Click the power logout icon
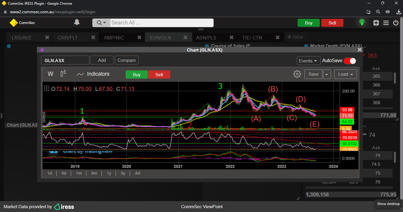The height and width of the screenshot is (212, 403). (x=396, y=23)
